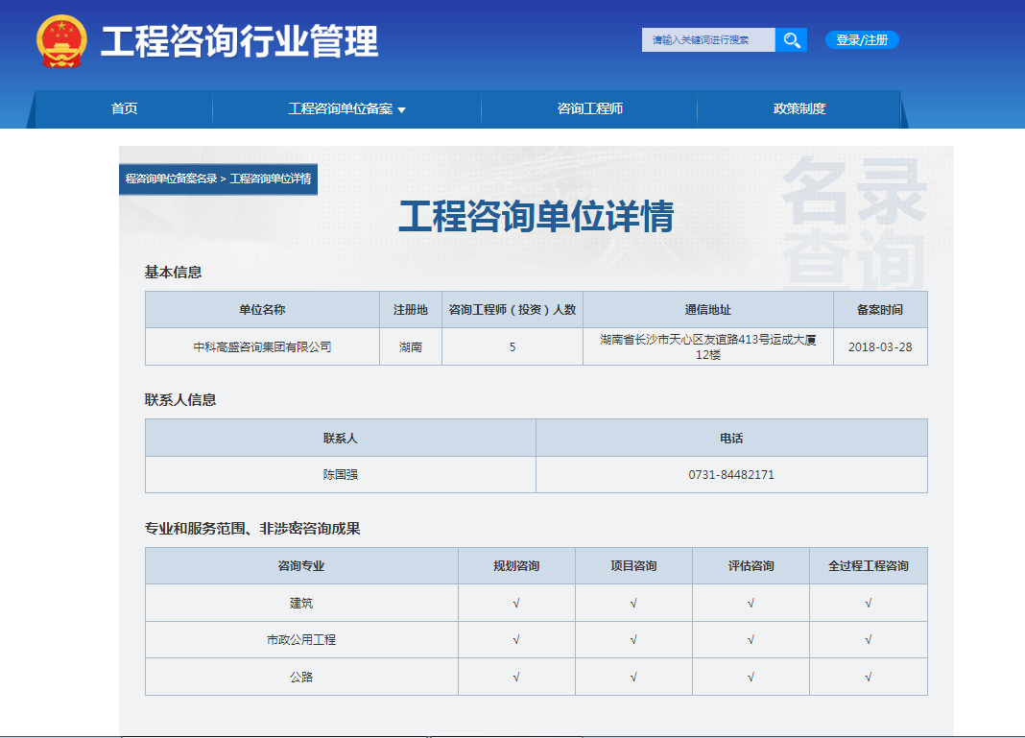Image resolution: width=1025 pixels, height=738 pixels.
Task: Click the 备案时间 column header
Action: (880, 310)
